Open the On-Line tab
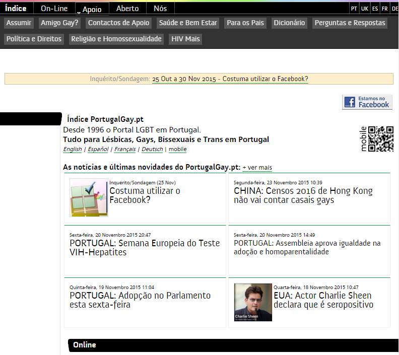This screenshot has height=355, width=399. point(54,9)
